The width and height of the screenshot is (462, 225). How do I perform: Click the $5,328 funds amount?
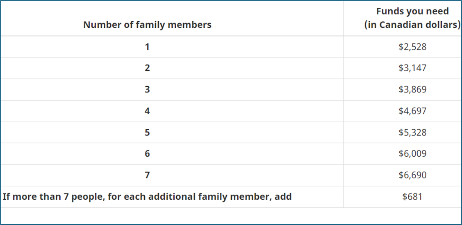pyautogui.click(x=412, y=133)
